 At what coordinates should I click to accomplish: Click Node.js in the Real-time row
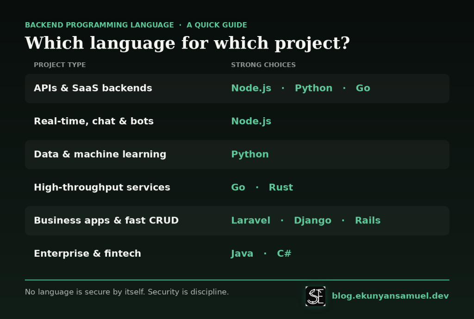click(x=251, y=121)
